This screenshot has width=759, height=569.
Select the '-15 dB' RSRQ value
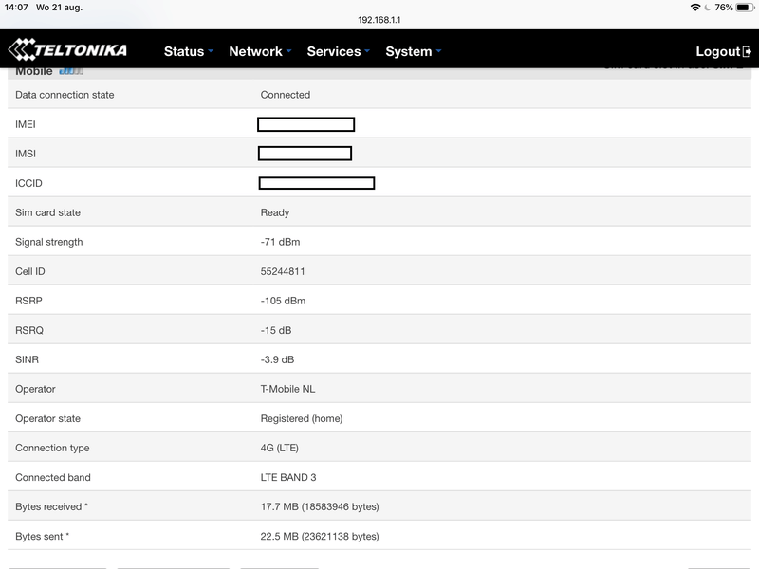(x=276, y=330)
